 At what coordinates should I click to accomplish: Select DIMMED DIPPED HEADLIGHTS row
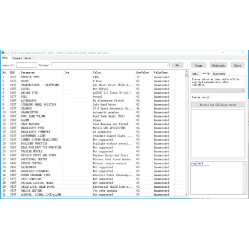tap(93, 139)
